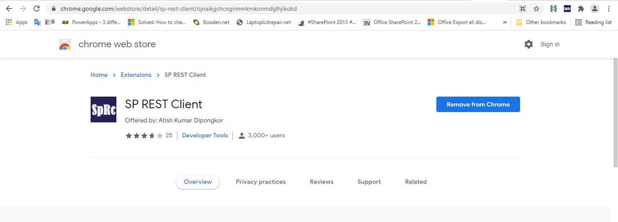Bookmark this page with the star icon
The image size is (618, 222).
point(536,9)
